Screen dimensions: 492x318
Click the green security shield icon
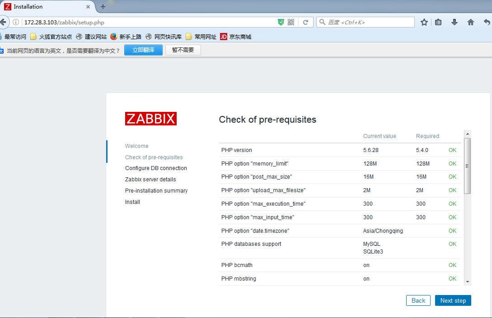pyautogui.click(x=281, y=22)
